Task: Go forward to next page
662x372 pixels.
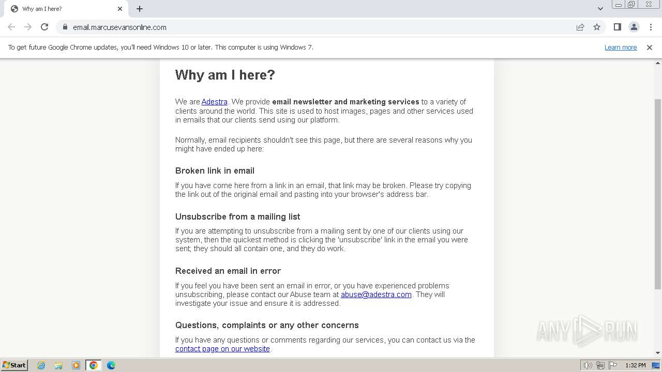Action: click(28, 27)
